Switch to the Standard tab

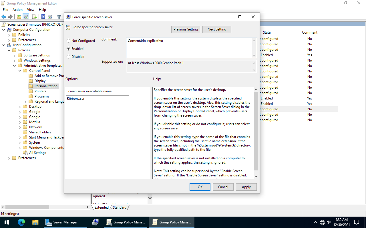coord(120,207)
